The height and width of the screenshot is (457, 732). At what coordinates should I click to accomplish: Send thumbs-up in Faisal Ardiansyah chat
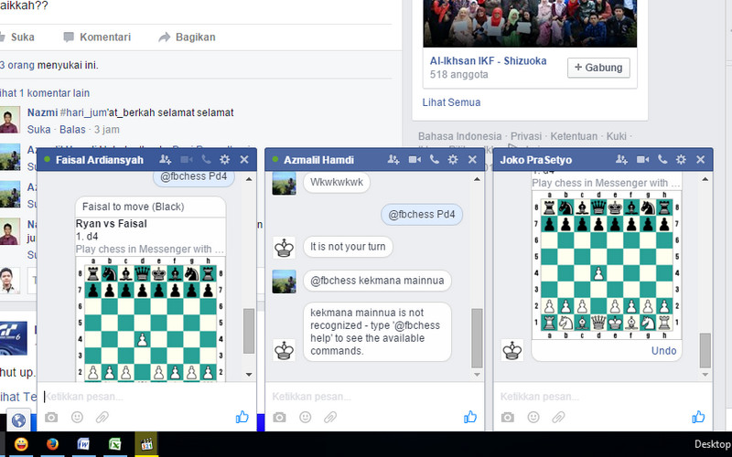click(242, 417)
